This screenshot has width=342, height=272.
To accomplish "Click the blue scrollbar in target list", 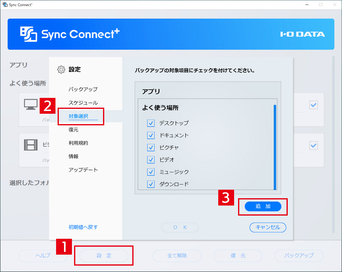I will 275,147.
